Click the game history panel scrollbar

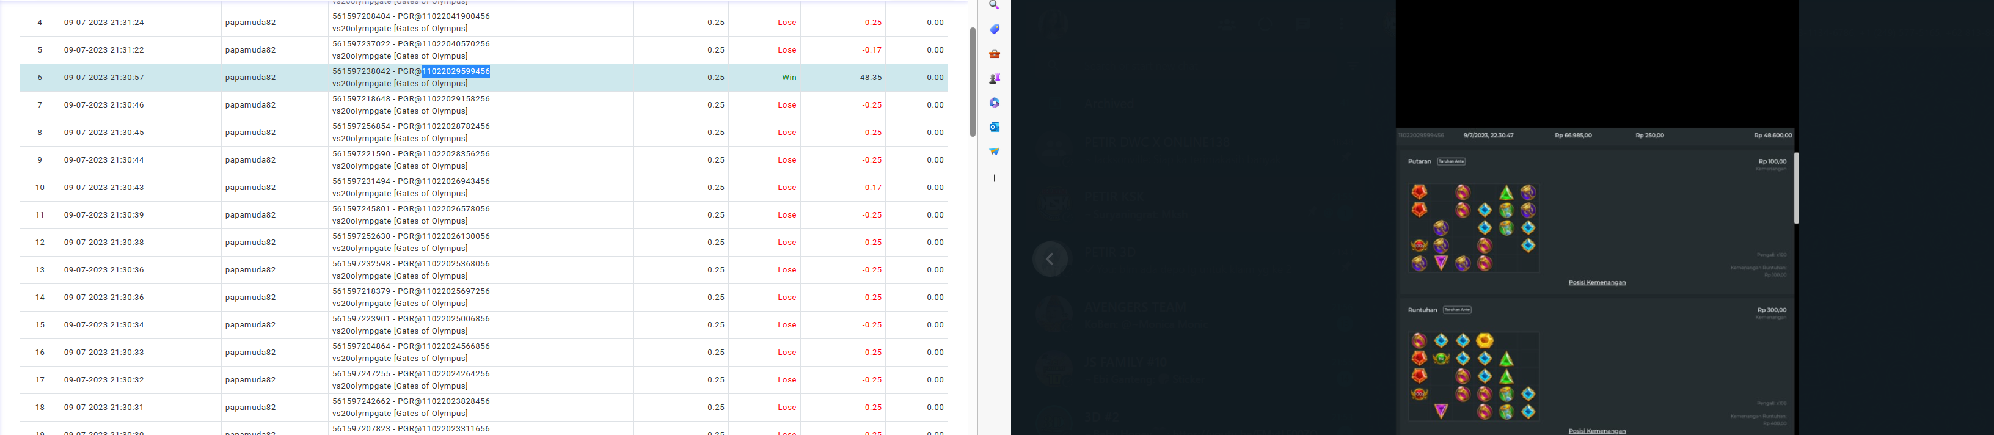point(1796,188)
